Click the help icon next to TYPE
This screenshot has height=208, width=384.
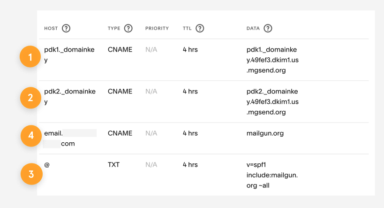pyautogui.click(x=128, y=28)
